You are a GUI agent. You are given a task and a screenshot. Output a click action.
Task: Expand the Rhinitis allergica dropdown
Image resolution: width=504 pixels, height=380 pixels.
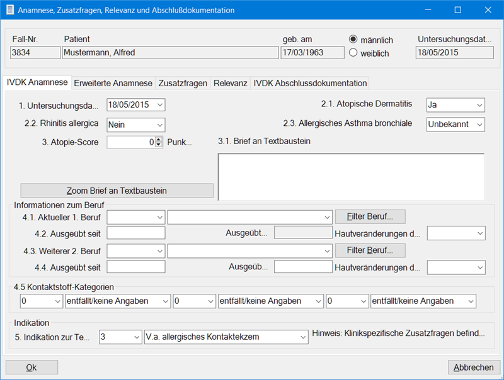[x=159, y=125]
